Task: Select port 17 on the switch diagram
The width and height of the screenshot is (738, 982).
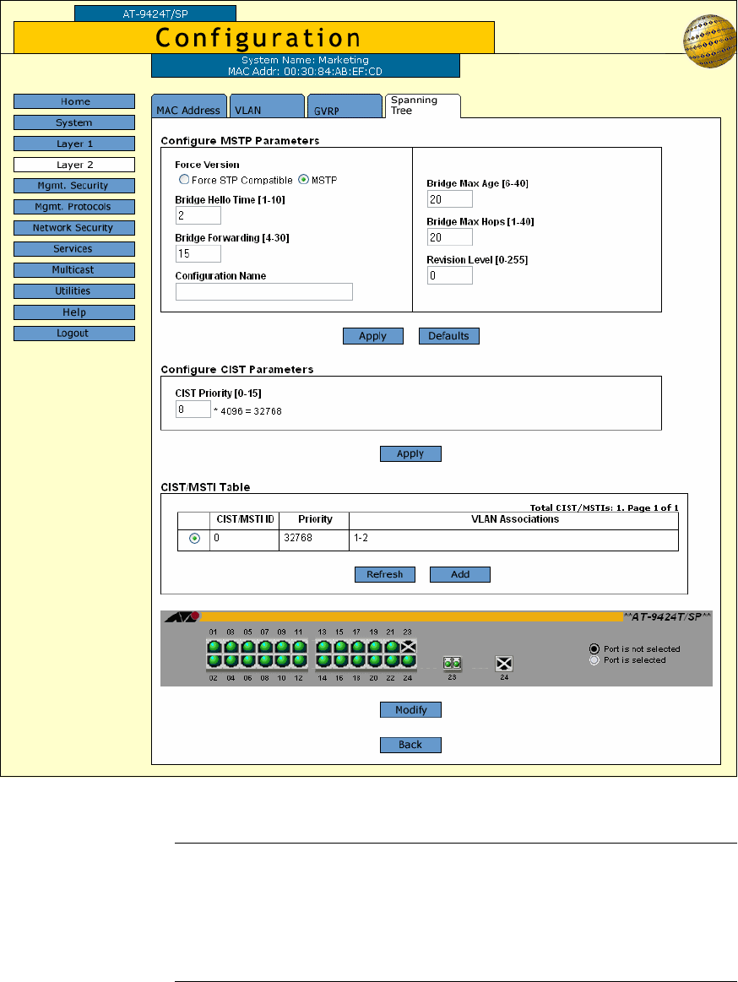Action: (357, 646)
